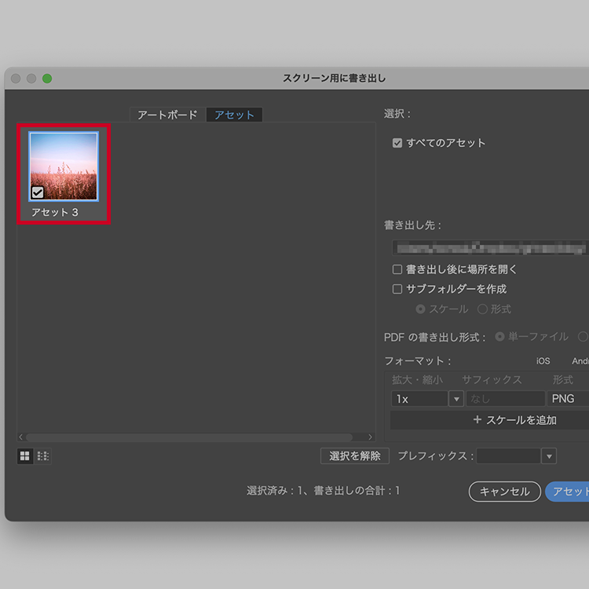589x589 pixels.
Task: Switch to small thumbnail list view
Action: (x=42, y=455)
